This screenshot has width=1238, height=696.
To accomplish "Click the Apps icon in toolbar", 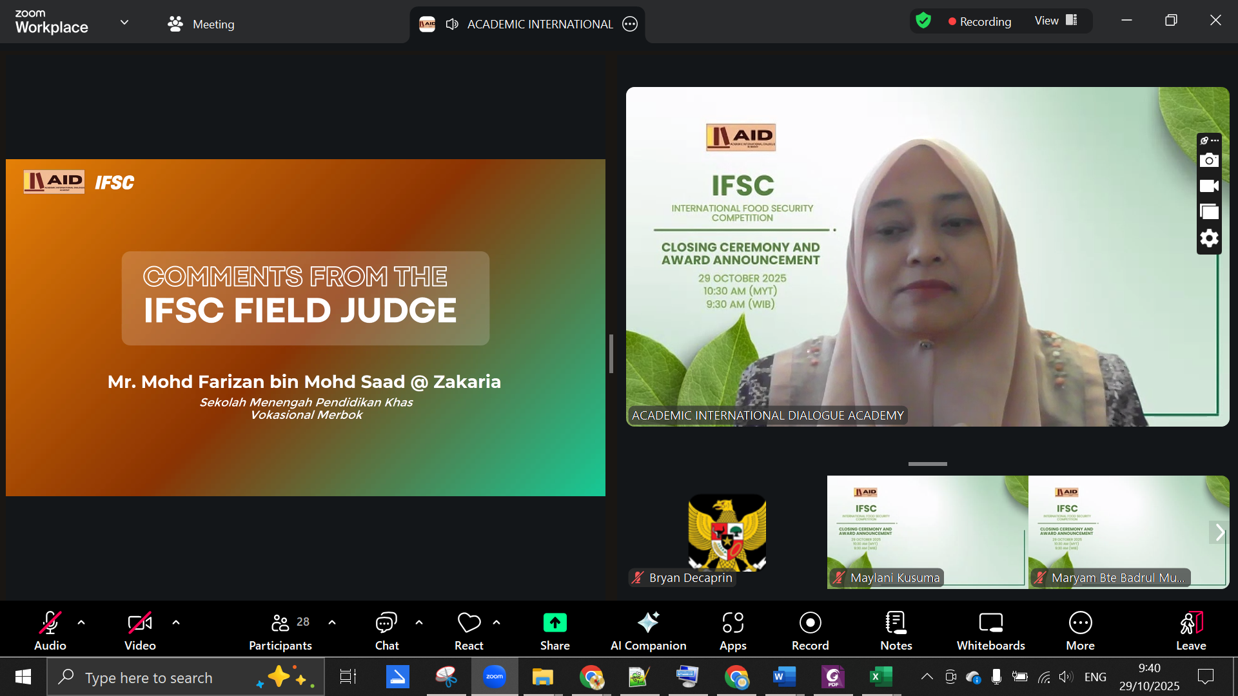I will (x=732, y=630).
